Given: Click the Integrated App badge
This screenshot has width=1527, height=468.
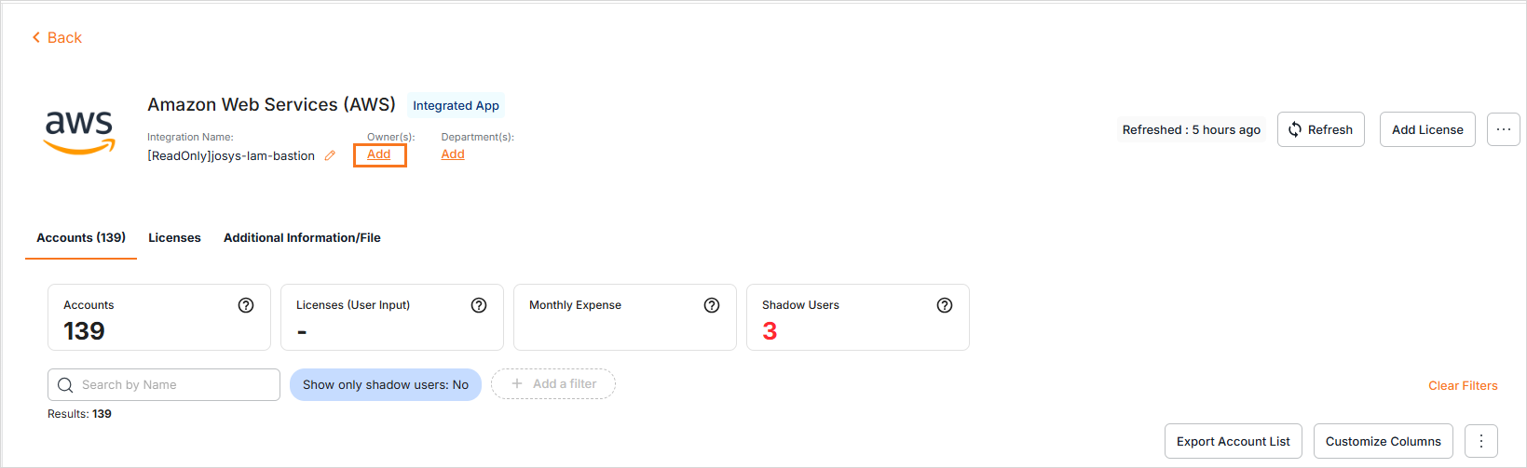Looking at the screenshot, I should click(457, 106).
